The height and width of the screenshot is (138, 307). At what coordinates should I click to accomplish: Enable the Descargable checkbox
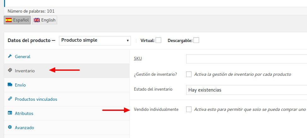tap(196, 40)
